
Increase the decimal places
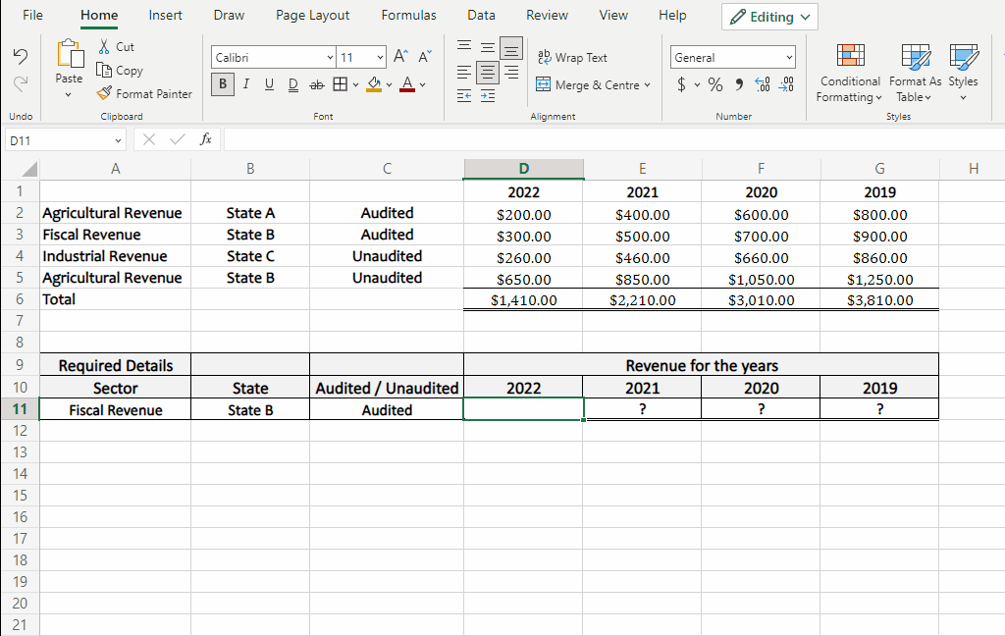pos(762,85)
